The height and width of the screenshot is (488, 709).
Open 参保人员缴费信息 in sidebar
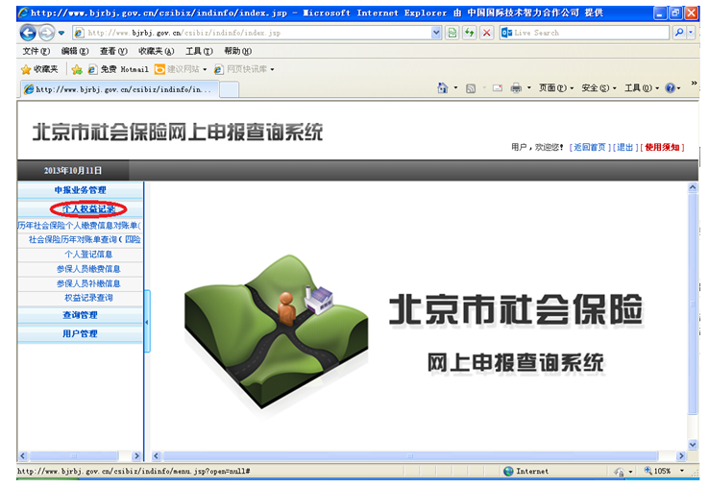point(87,269)
